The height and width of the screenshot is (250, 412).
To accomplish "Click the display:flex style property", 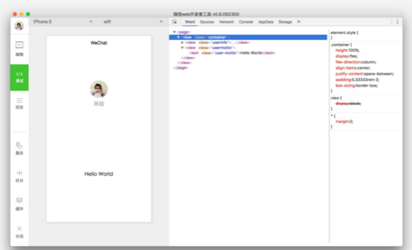I will 346,56.
